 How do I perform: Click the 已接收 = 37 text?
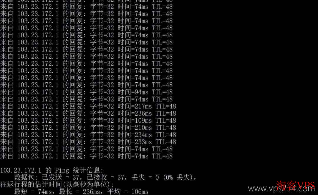(x=107, y=177)
